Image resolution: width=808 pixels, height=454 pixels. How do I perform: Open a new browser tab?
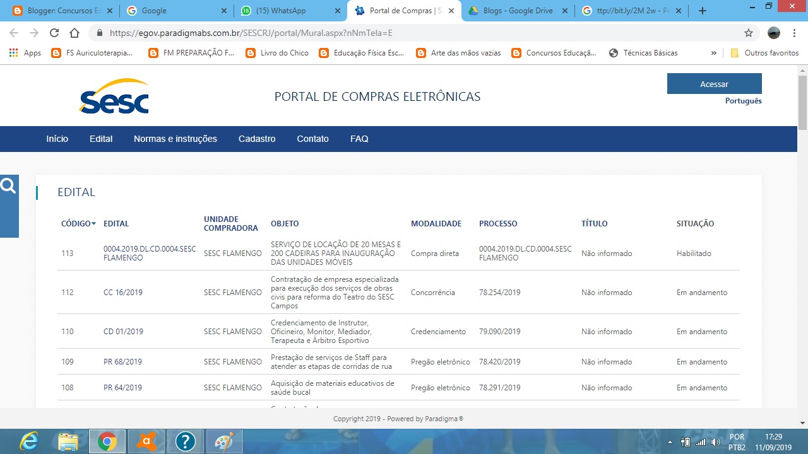(x=703, y=11)
